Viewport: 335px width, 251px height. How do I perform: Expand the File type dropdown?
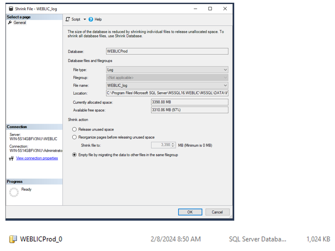point(225,70)
